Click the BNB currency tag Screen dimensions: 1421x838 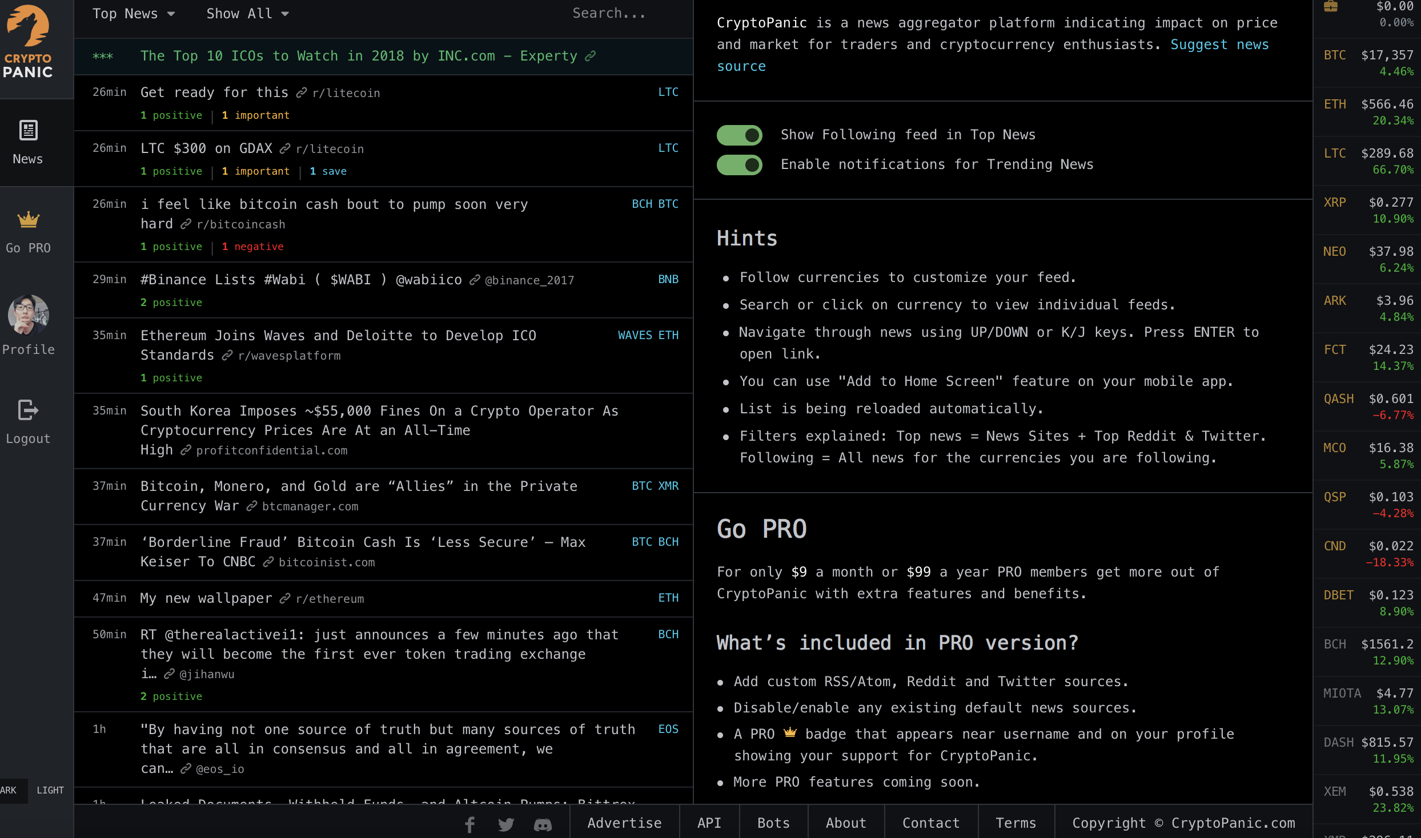[668, 279]
